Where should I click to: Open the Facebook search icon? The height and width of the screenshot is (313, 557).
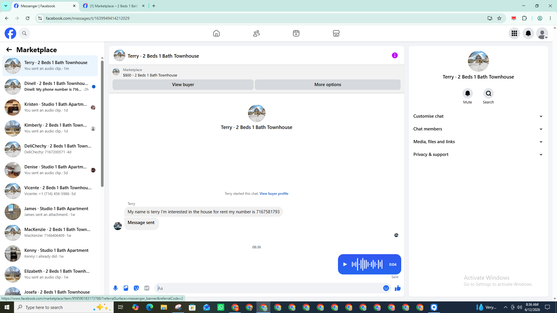[24, 33]
